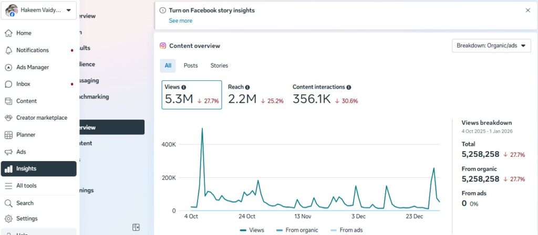
Task: Select the Reach metric card
Action: tap(255, 95)
